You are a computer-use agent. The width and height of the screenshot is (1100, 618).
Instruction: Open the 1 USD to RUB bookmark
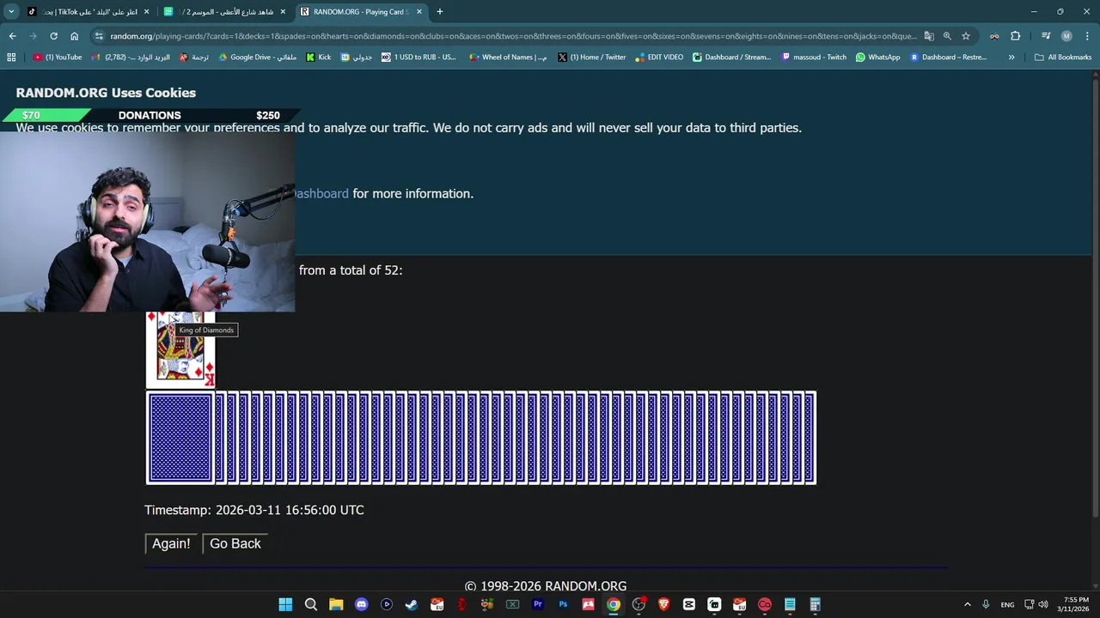click(x=419, y=58)
